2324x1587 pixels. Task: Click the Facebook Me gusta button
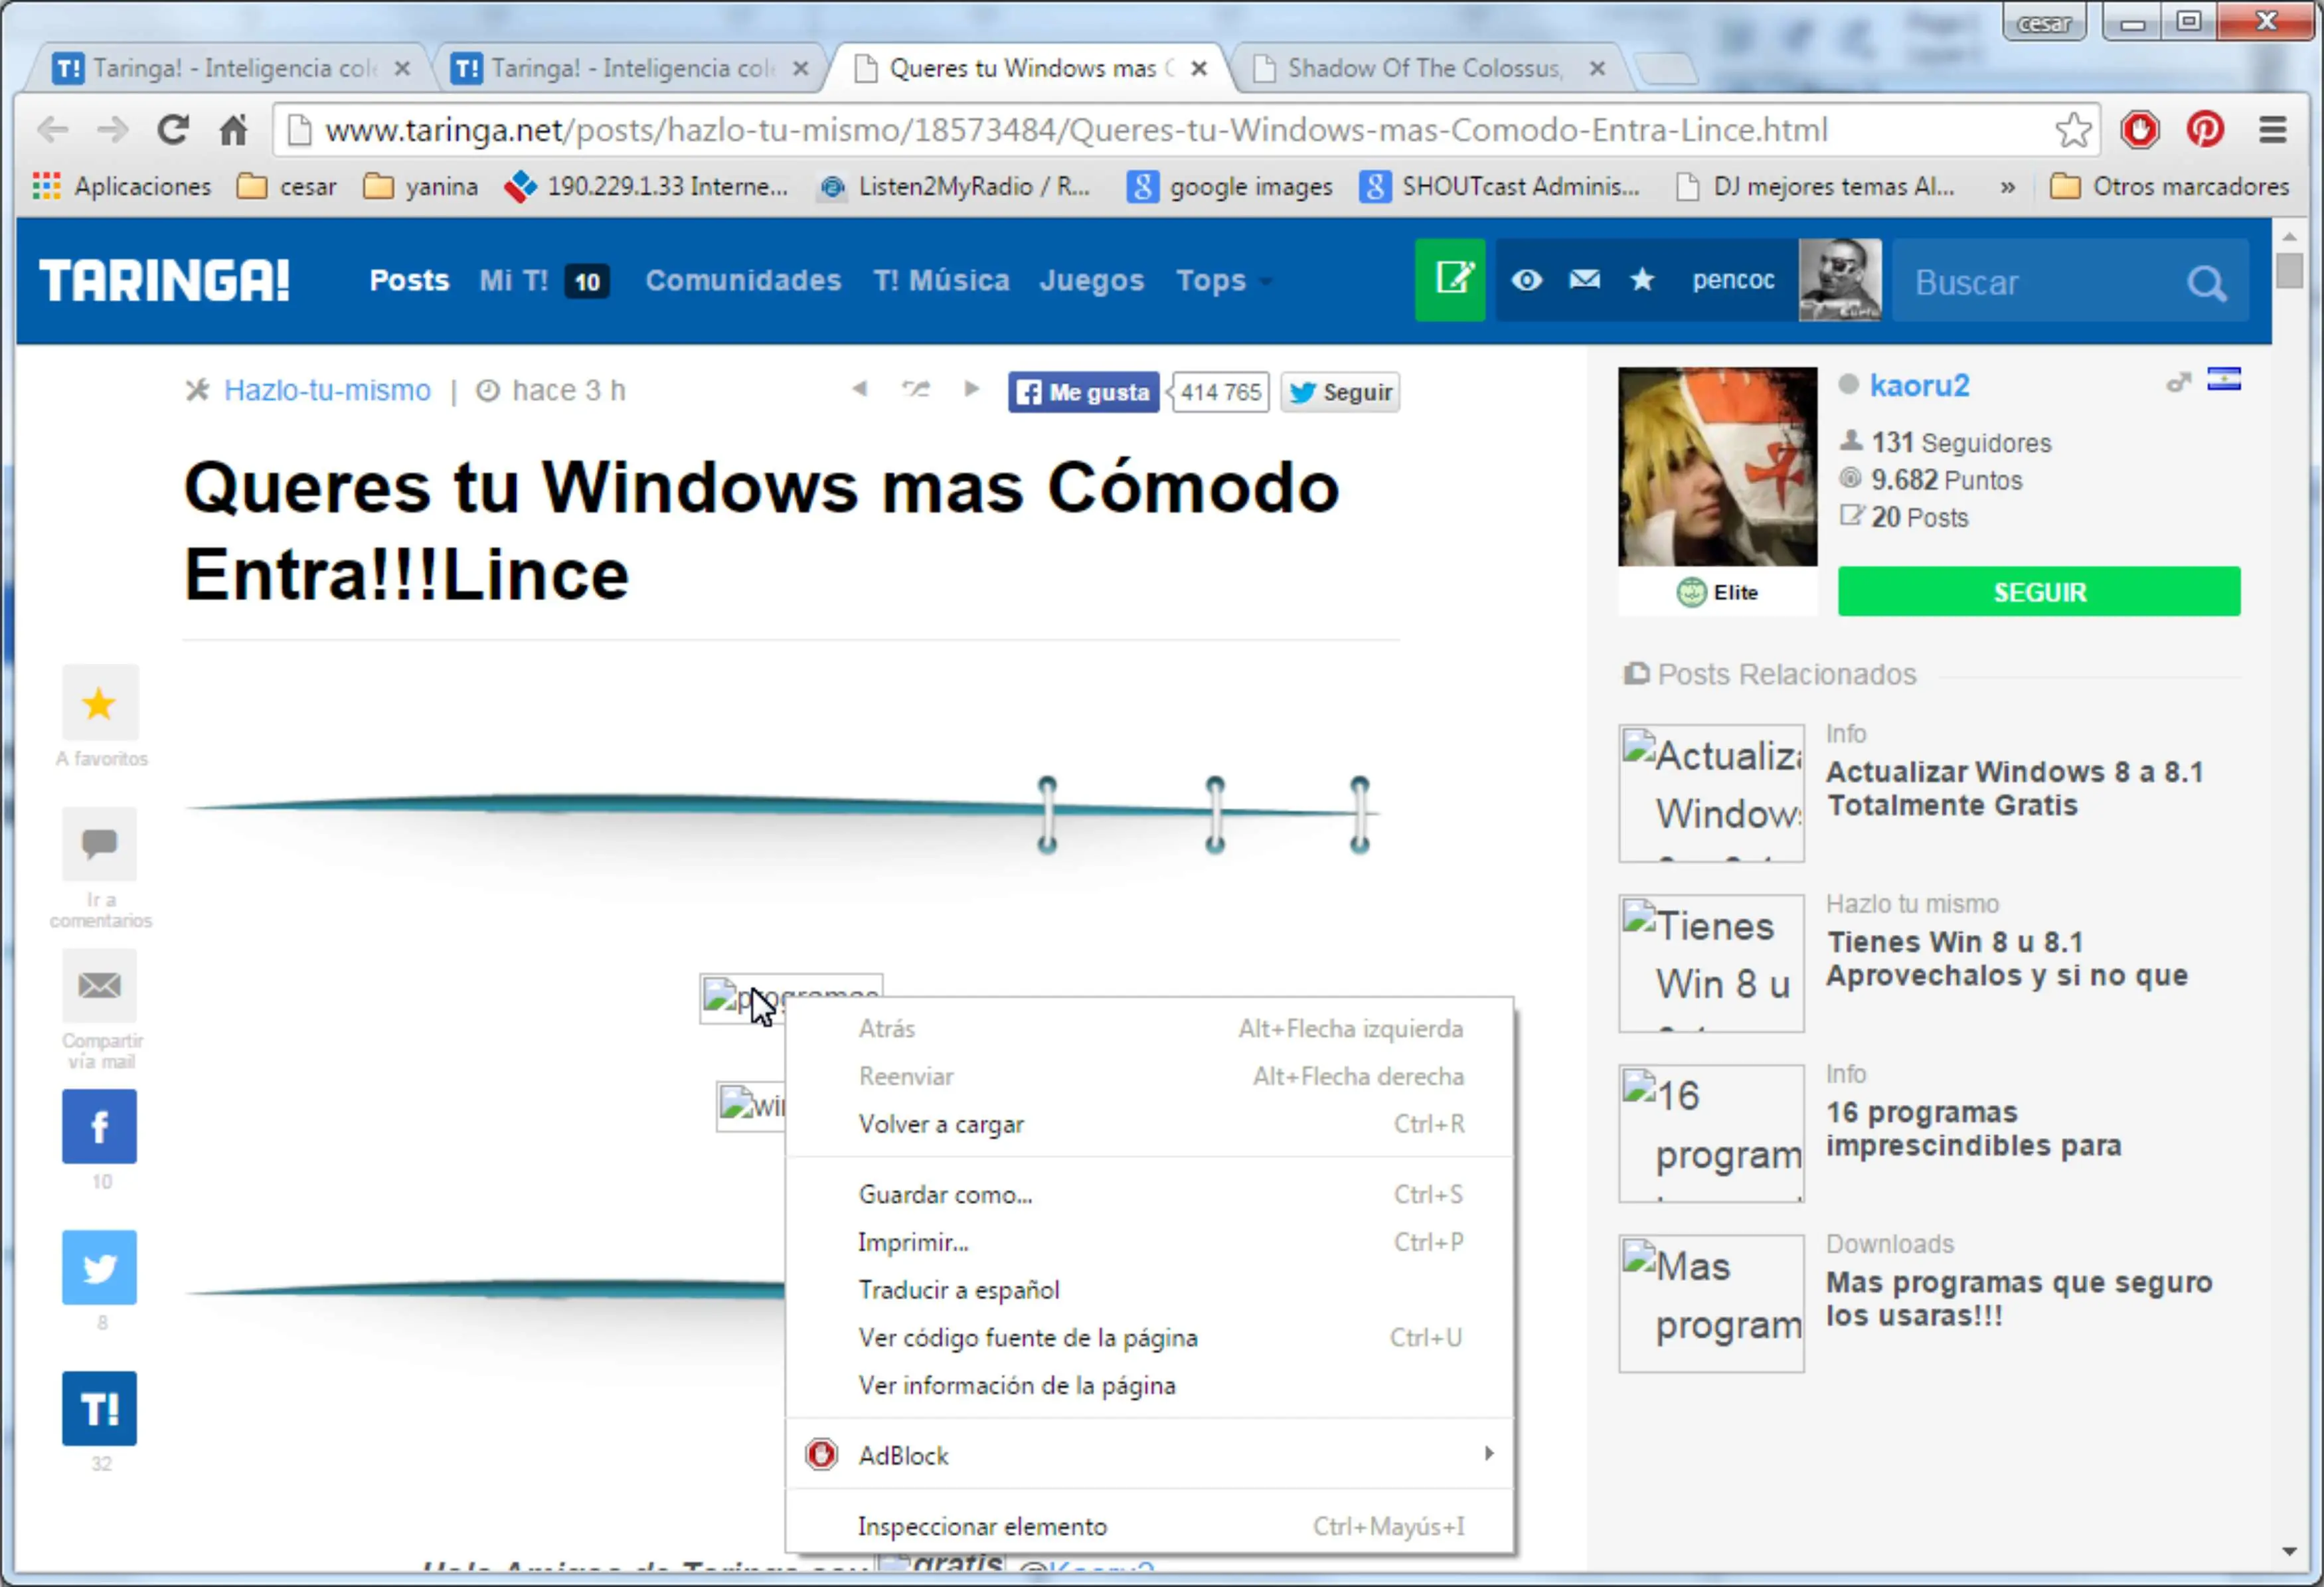(1084, 392)
